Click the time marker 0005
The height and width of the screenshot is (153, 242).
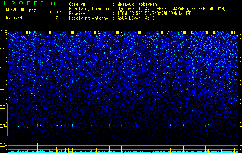(118, 33)
